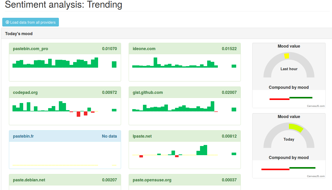The image size is (332, 190).
Task: Click the tallest bar in ideone.com chart
Action: 155,62
